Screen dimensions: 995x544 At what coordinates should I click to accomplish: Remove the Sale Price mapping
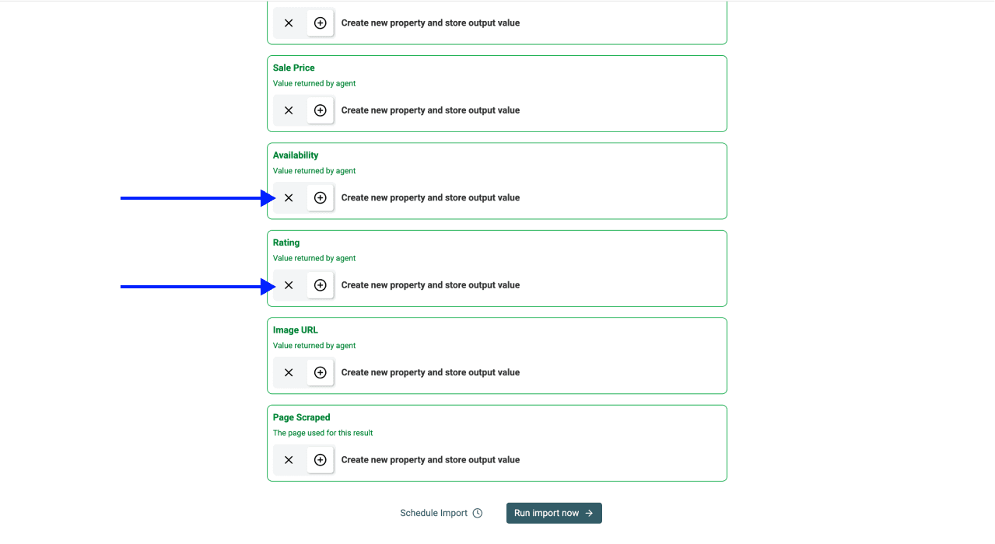[x=289, y=110]
